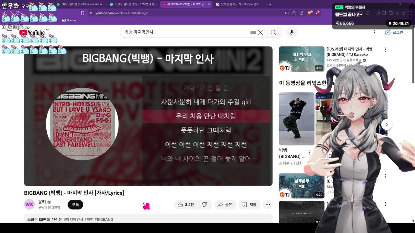Close the BIGBANG YouTube tab
Image resolution: width=415 pixels, height=233 pixels.
pos(209,4)
